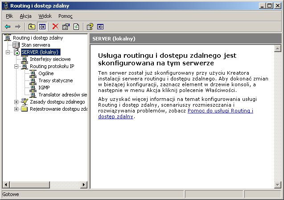This screenshot has width=284, height=200.
Task: Click the Usługa routingu heading text
Action: 167,59
